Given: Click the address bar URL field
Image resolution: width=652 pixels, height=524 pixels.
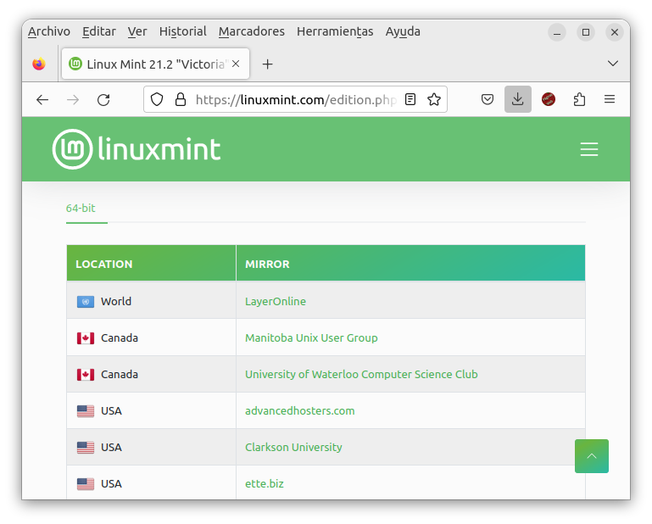Looking at the screenshot, I should 295,100.
